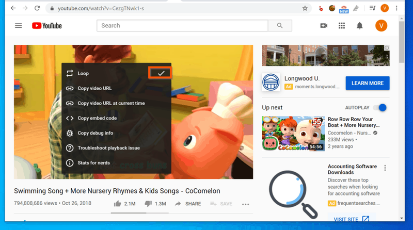Viewport: 413px width, 230px height.
Task: Untick the Loop checkmark
Action: click(x=161, y=73)
